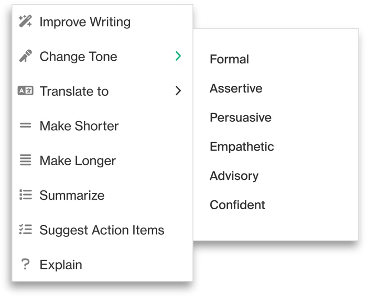Choose the Advisory tone

[x=234, y=176]
